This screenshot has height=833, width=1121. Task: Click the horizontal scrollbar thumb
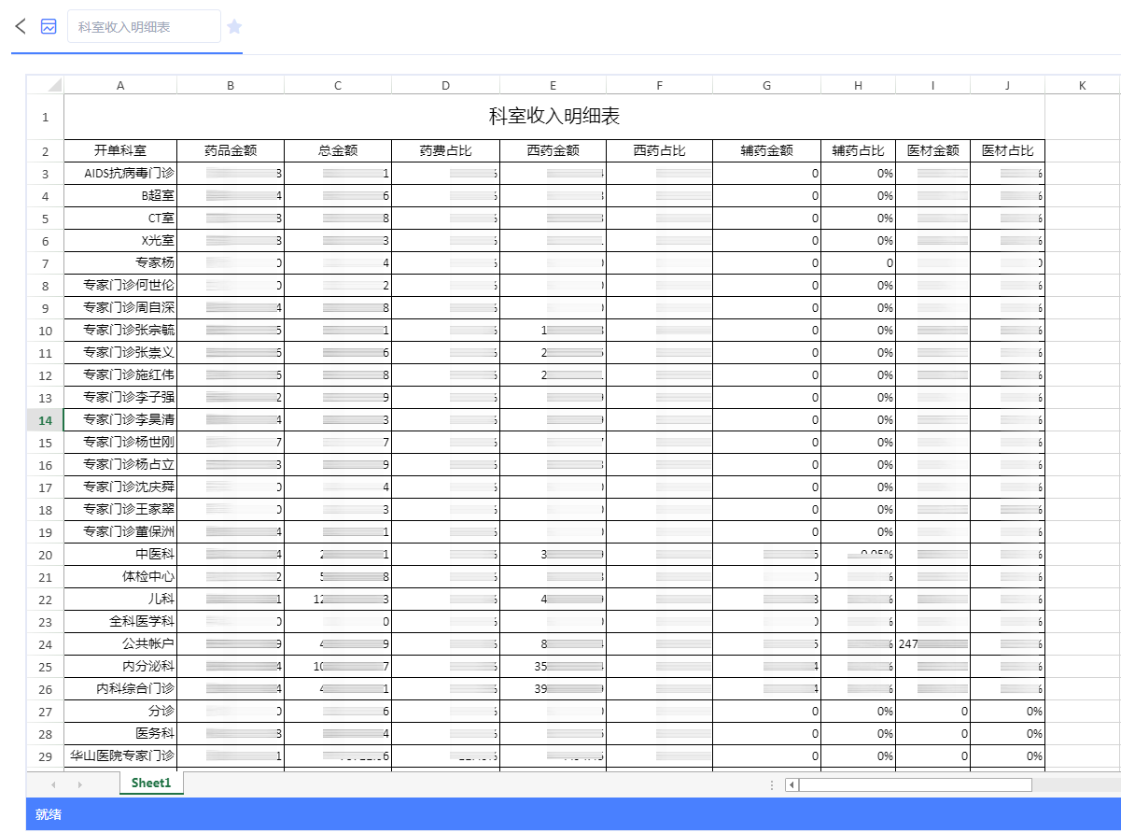915,784
